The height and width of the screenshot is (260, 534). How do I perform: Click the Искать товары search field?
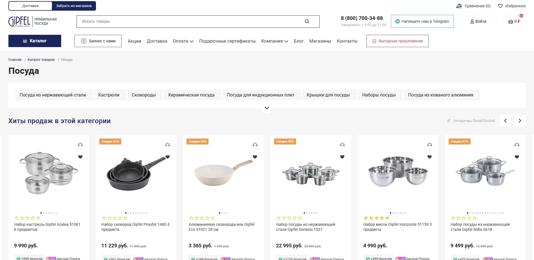[191, 21]
